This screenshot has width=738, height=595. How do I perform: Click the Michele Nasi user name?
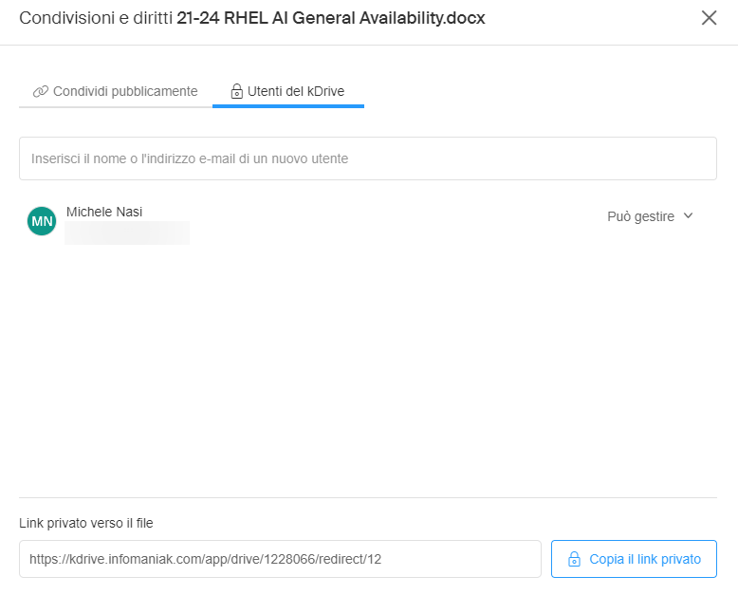coord(104,212)
